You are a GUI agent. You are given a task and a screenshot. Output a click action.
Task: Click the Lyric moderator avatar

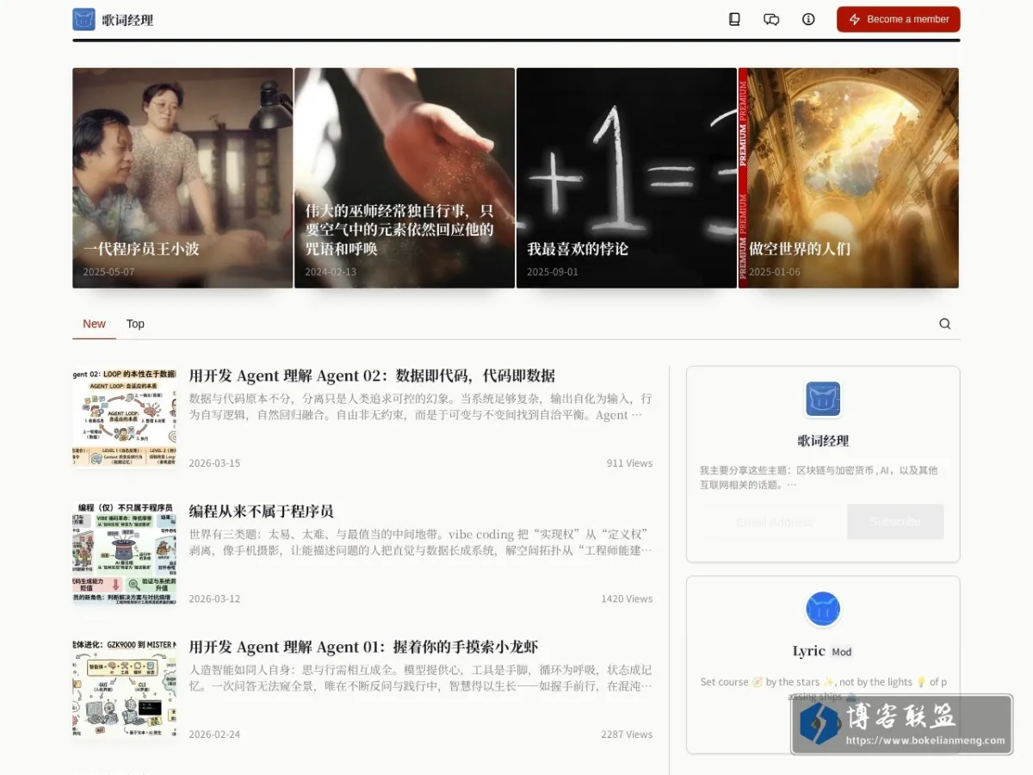tap(823, 609)
